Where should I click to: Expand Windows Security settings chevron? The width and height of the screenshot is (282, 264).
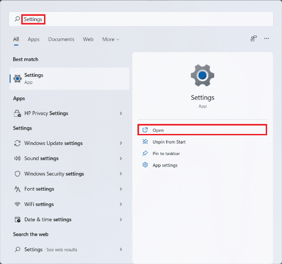click(121, 174)
